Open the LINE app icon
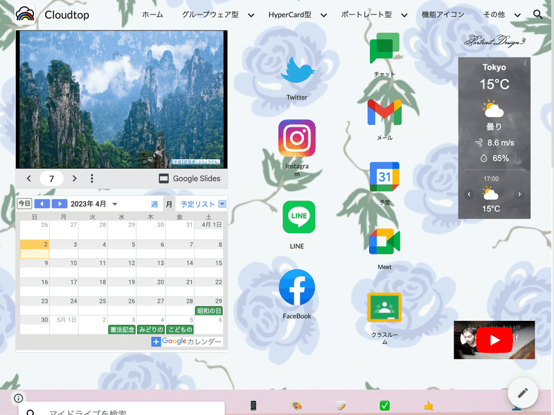The width and height of the screenshot is (554, 415). [299, 217]
